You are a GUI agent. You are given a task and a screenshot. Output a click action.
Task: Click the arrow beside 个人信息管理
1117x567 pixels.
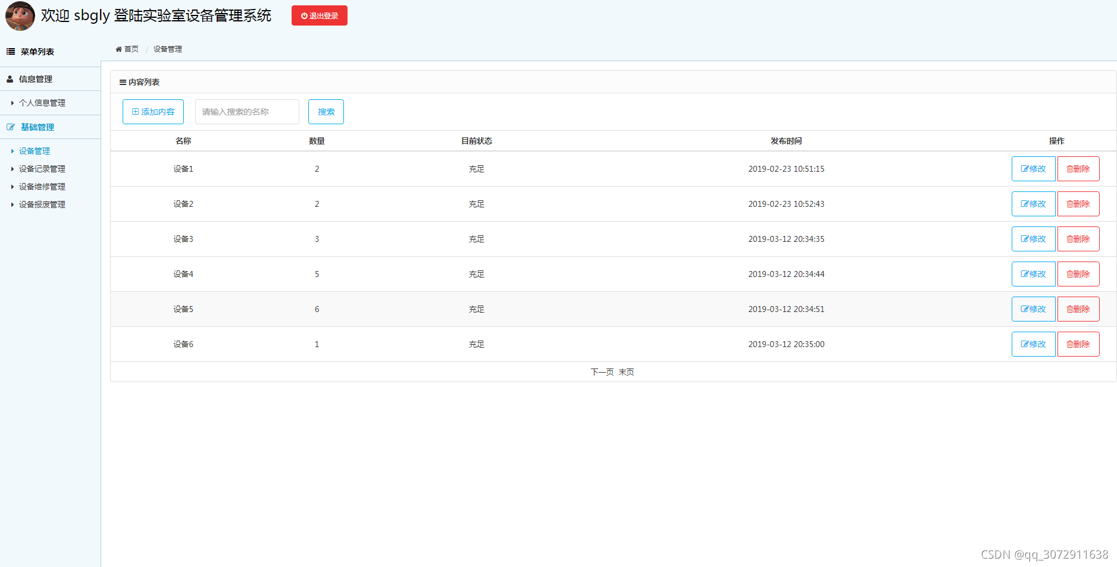point(12,103)
